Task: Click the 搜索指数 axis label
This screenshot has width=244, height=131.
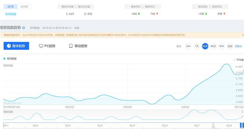Action: point(8,66)
